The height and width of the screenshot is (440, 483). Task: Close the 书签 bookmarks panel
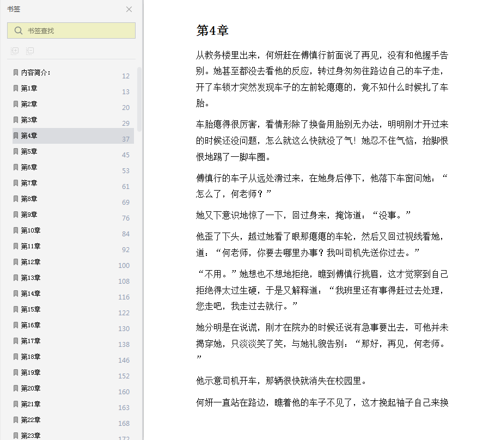tap(129, 9)
